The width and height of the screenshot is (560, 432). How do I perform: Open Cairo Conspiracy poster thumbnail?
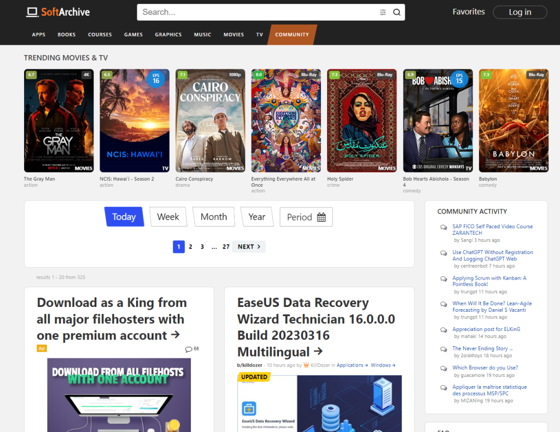tap(211, 121)
